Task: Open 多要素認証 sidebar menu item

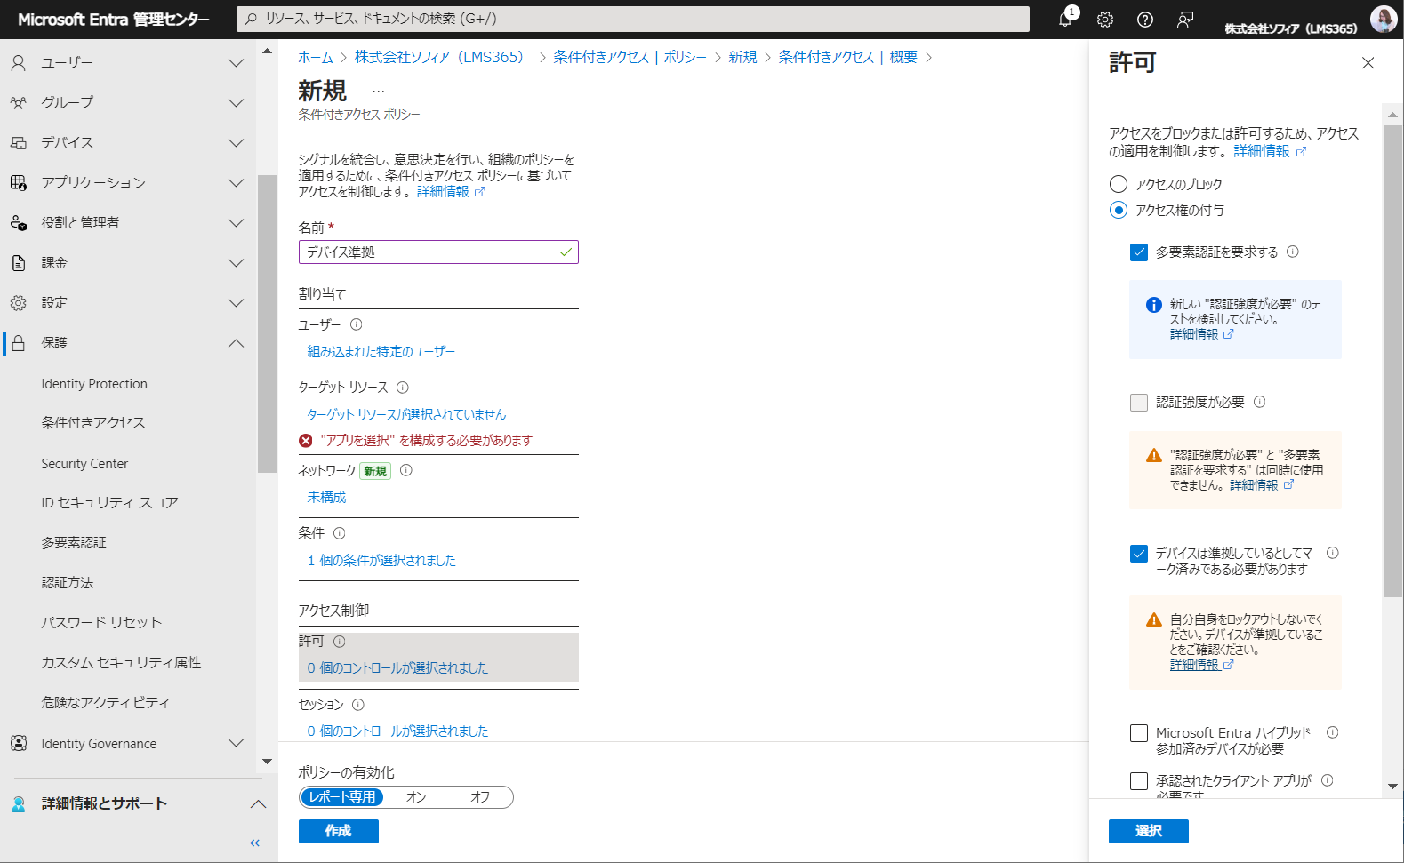Action: coord(74,543)
